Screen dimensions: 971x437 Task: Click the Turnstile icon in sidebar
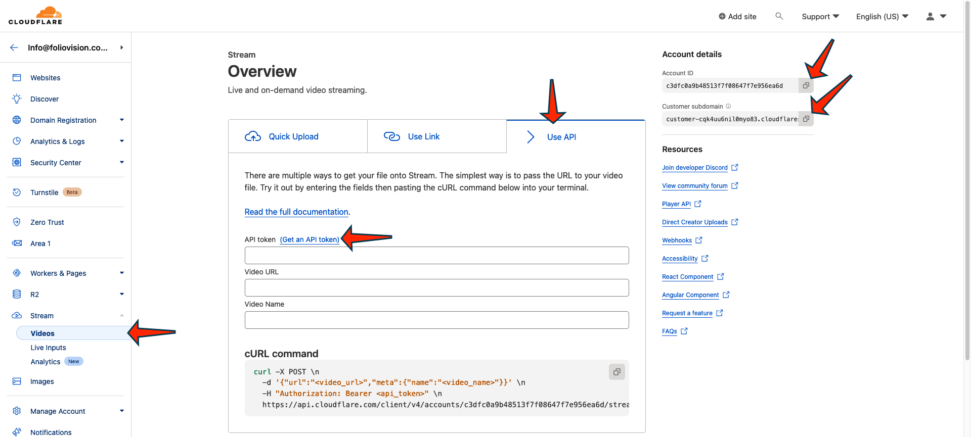[17, 192]
